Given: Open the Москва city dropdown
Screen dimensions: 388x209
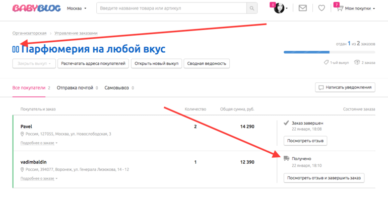Looking at the screenshot, I should [77, 9].
